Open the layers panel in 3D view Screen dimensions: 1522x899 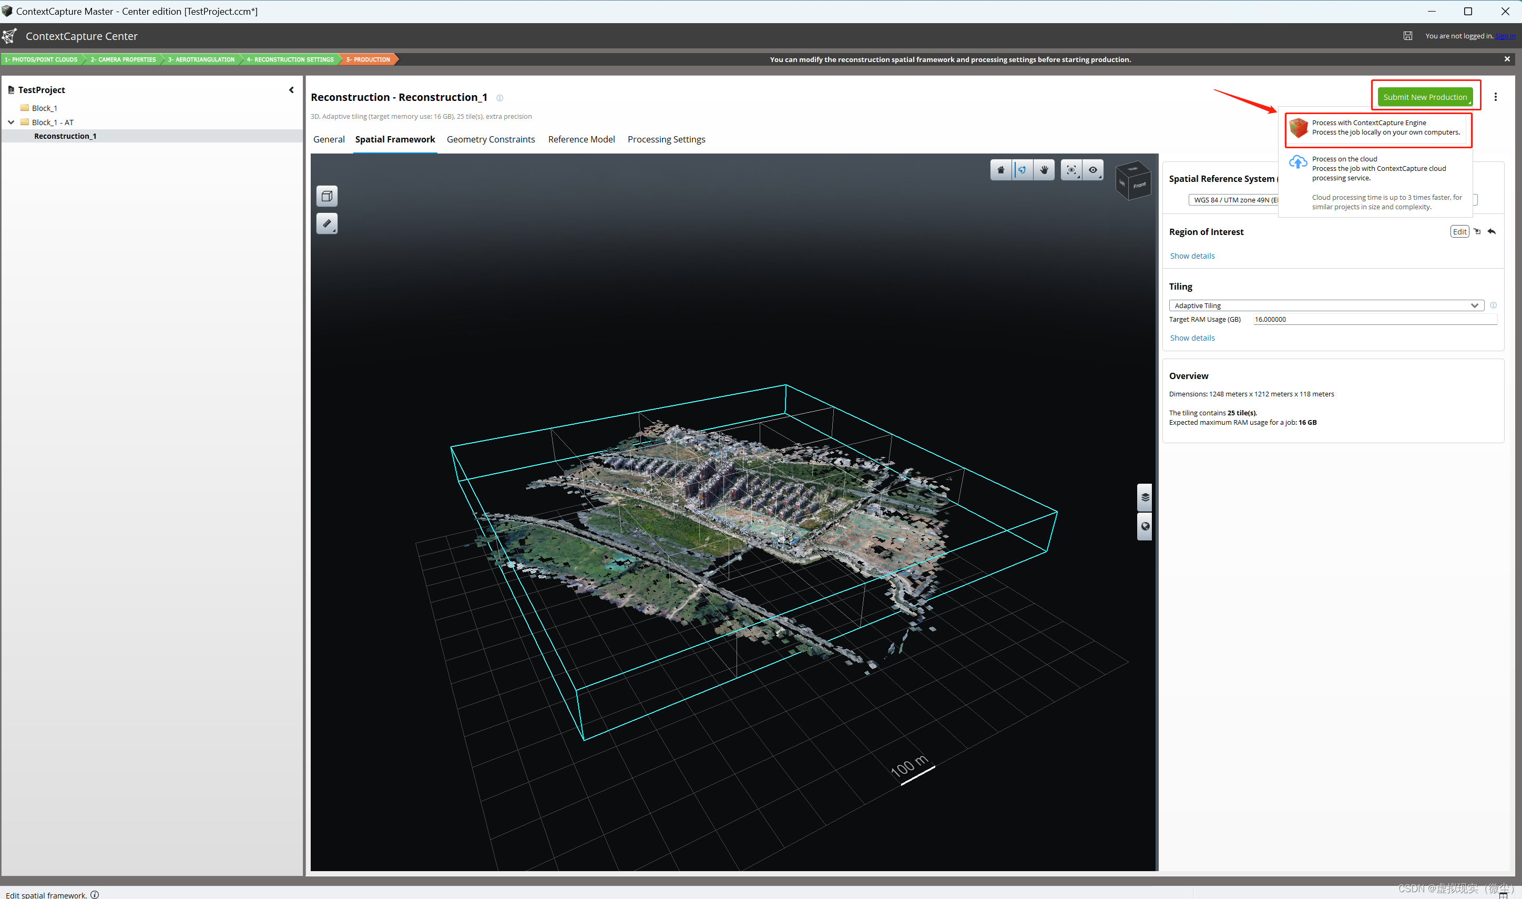1145,498
